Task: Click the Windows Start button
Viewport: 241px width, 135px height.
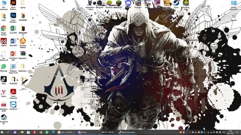Action: click(2, 132)
